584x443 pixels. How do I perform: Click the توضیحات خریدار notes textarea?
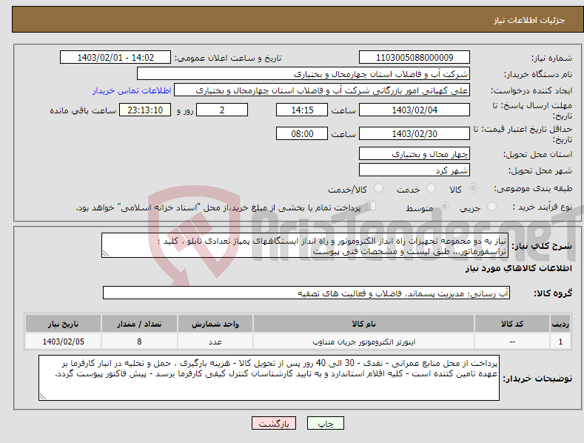(x=269, y=378)
